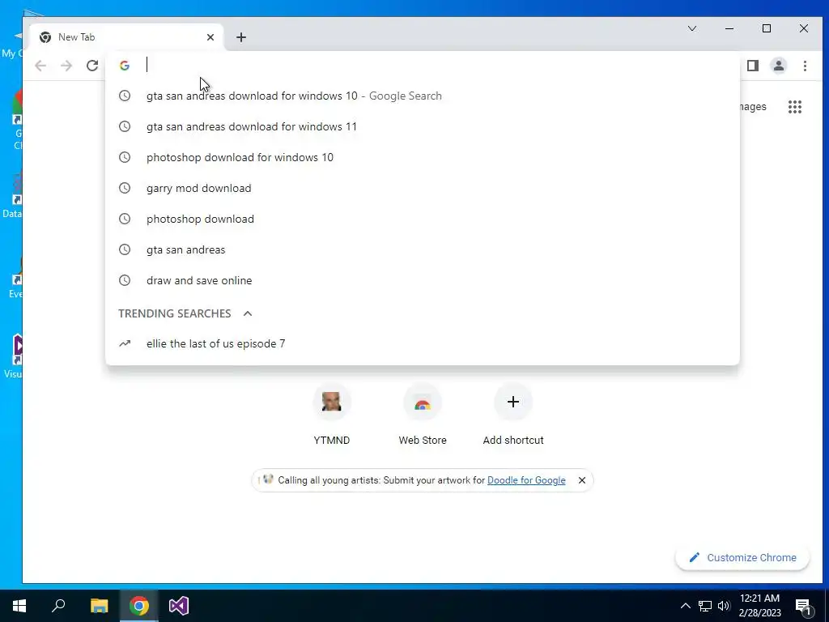
Task: Open Windows taskbar search
Action: 58,606
